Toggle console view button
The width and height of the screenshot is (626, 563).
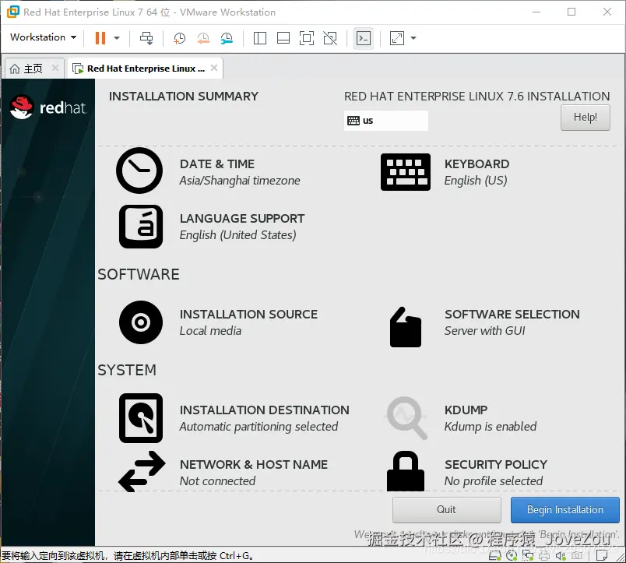(x=364, y=38)
